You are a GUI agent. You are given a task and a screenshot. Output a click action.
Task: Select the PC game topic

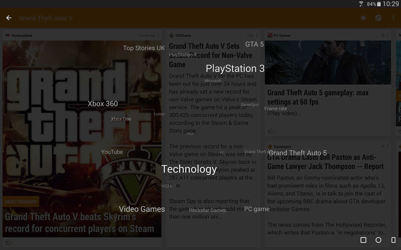click(x=257, y=209)
